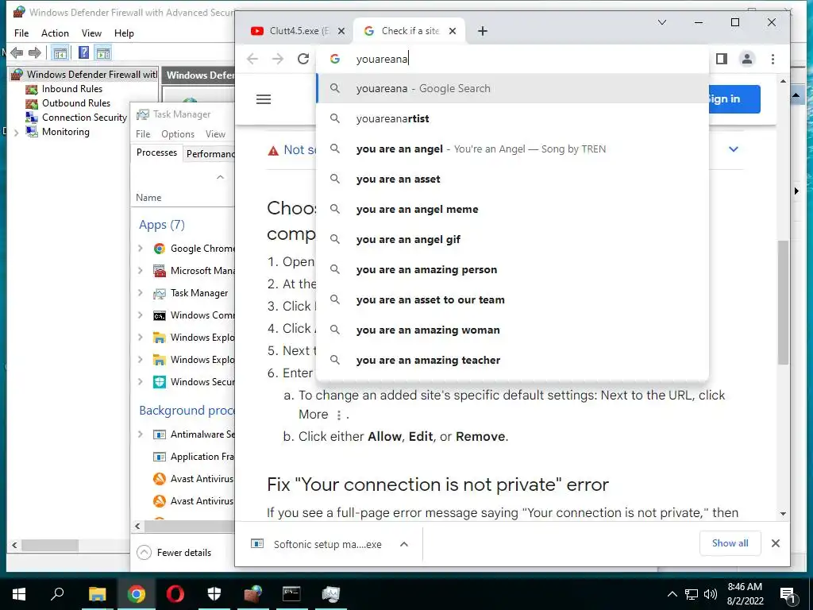Image resolution: width=813 pixels, height=610 pixels.
Task: Open Task Manager's File menu
Action: click(x=143, y=134)
